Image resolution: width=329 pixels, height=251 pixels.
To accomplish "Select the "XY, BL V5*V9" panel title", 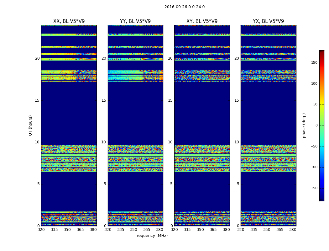I will click(202, 21).
